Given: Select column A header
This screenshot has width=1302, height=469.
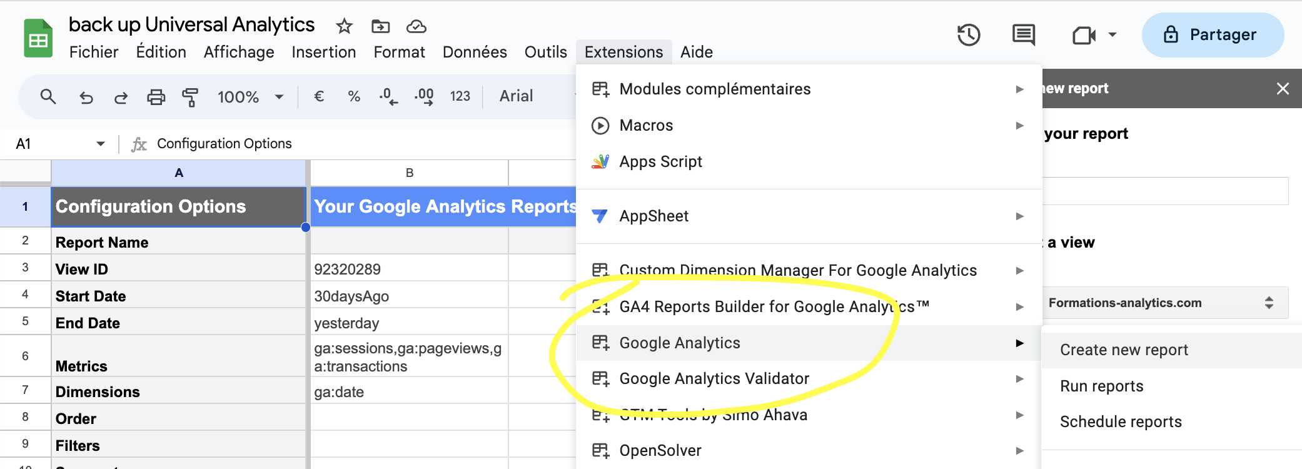Looking at the screenshot, I should pos(179,173).
